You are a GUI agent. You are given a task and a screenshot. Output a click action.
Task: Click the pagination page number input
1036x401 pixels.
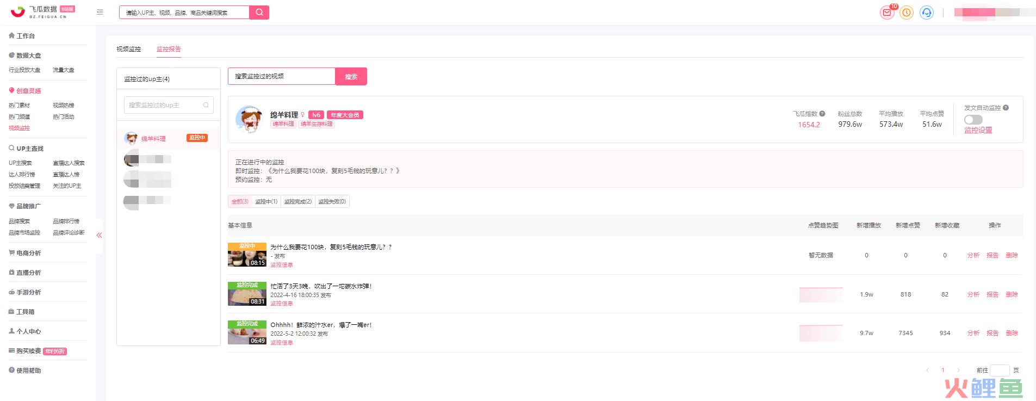click(1000, 370)
